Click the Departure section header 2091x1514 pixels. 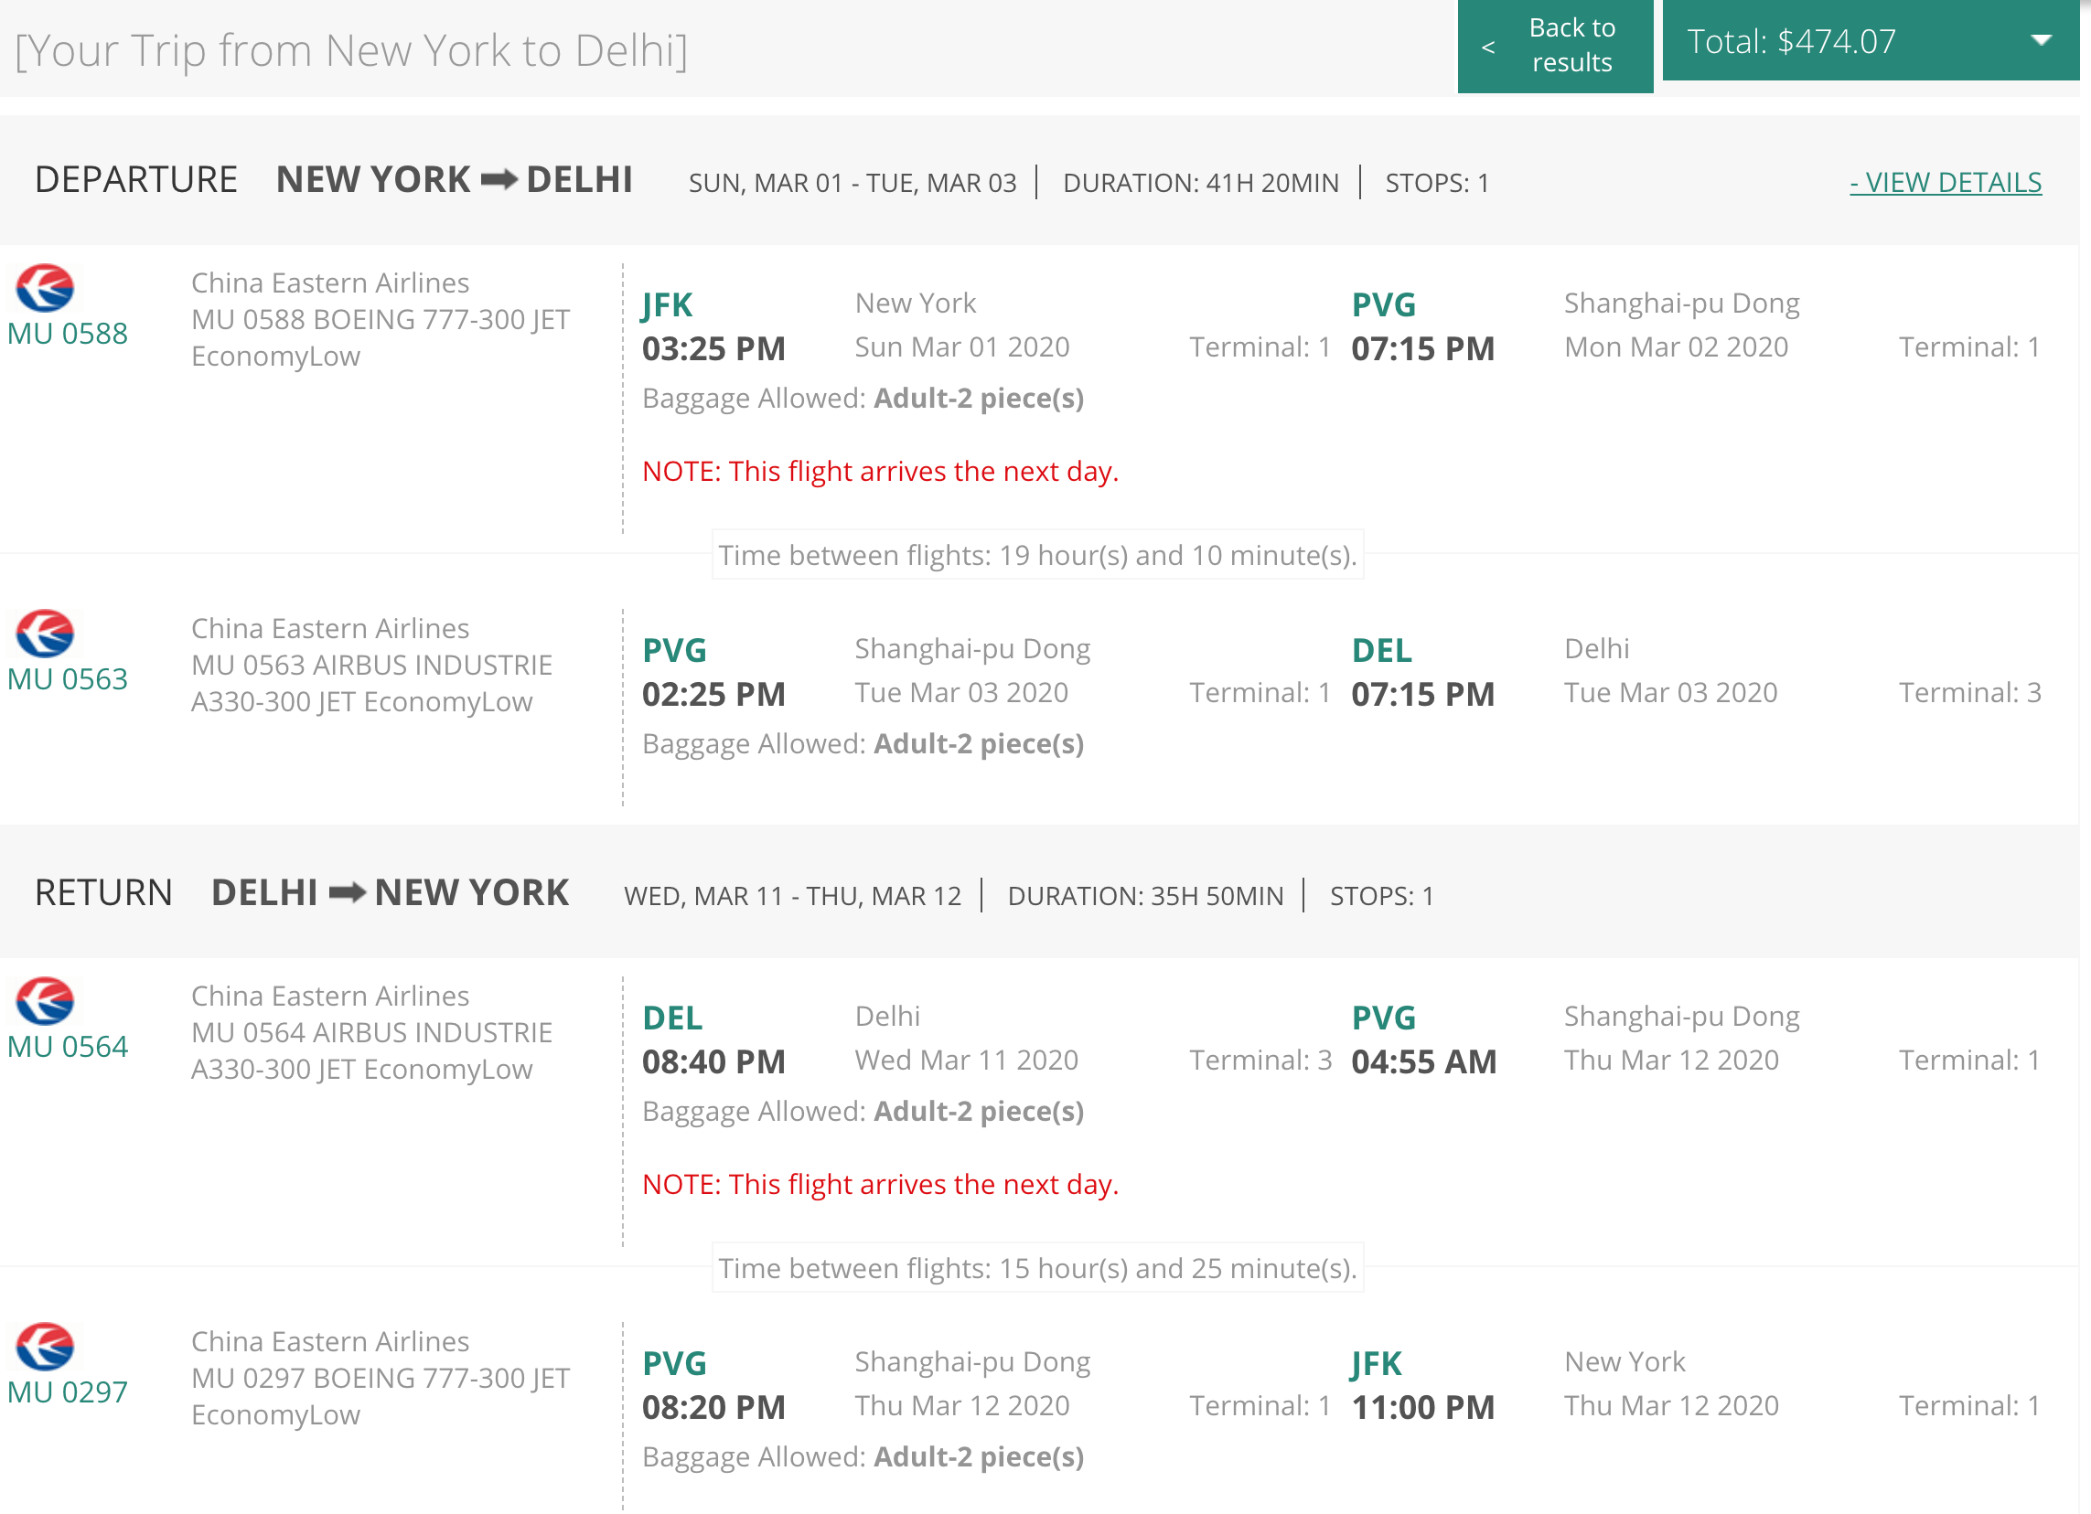pos(136,180)
